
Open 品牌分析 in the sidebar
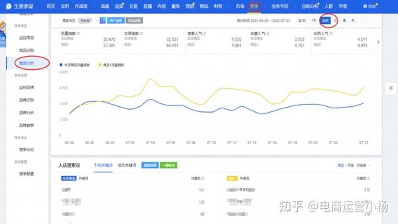coord(27,113)
